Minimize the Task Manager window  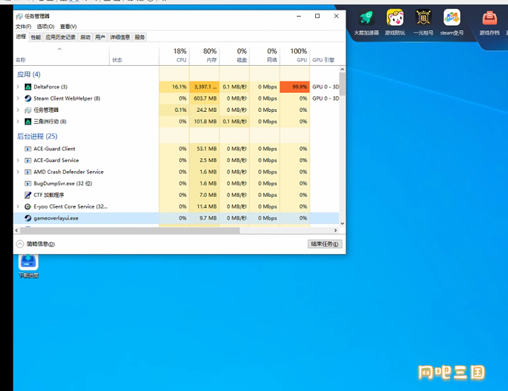299,16
